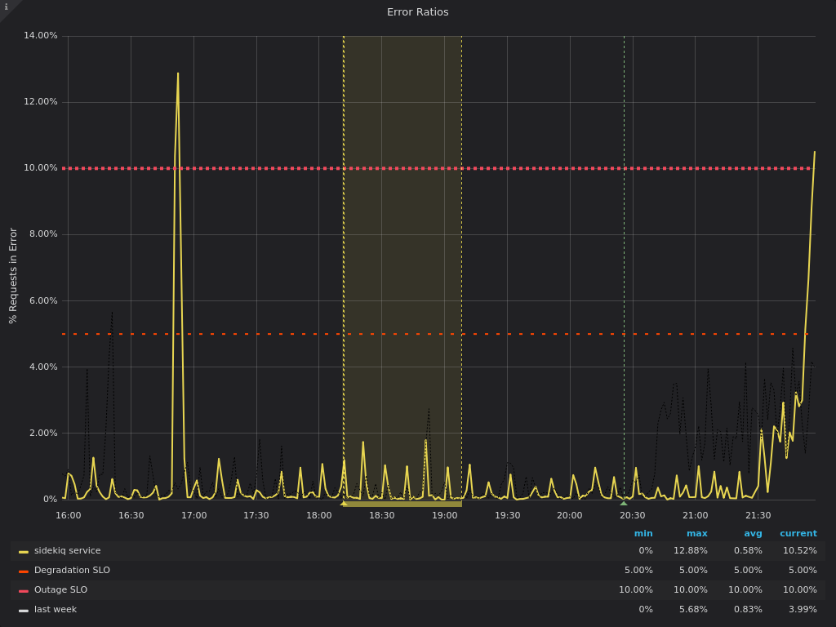
Task: Isolate the last week series label
Action: 55,610
